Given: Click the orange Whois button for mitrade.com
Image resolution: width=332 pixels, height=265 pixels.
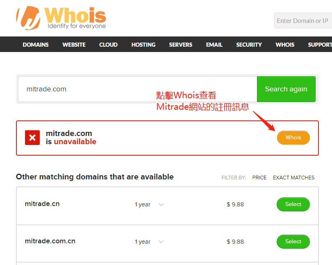Looking at the screenshot, I should click(x=293, y=138).
